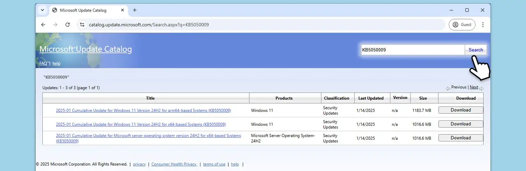Open the help link in header
The image size is (526, 171).
point(56,63)
